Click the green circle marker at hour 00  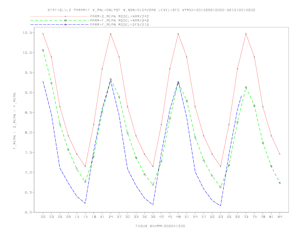pos(43,50)
